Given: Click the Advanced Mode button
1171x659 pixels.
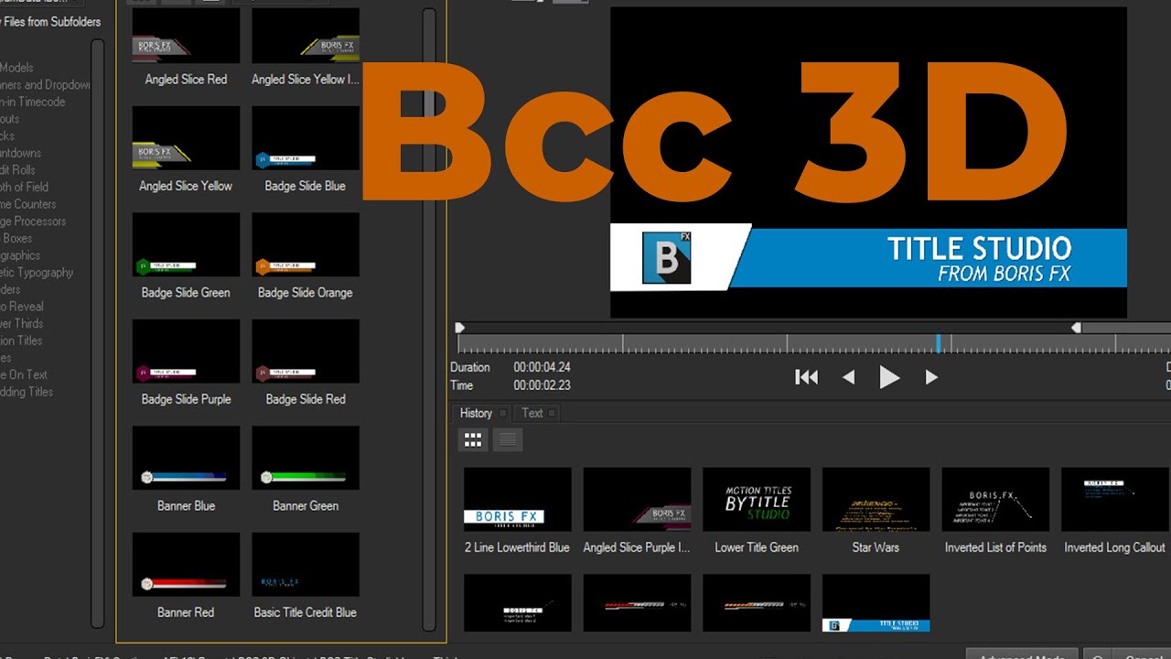Looking at the screenshot, I should click(1022, 654).
